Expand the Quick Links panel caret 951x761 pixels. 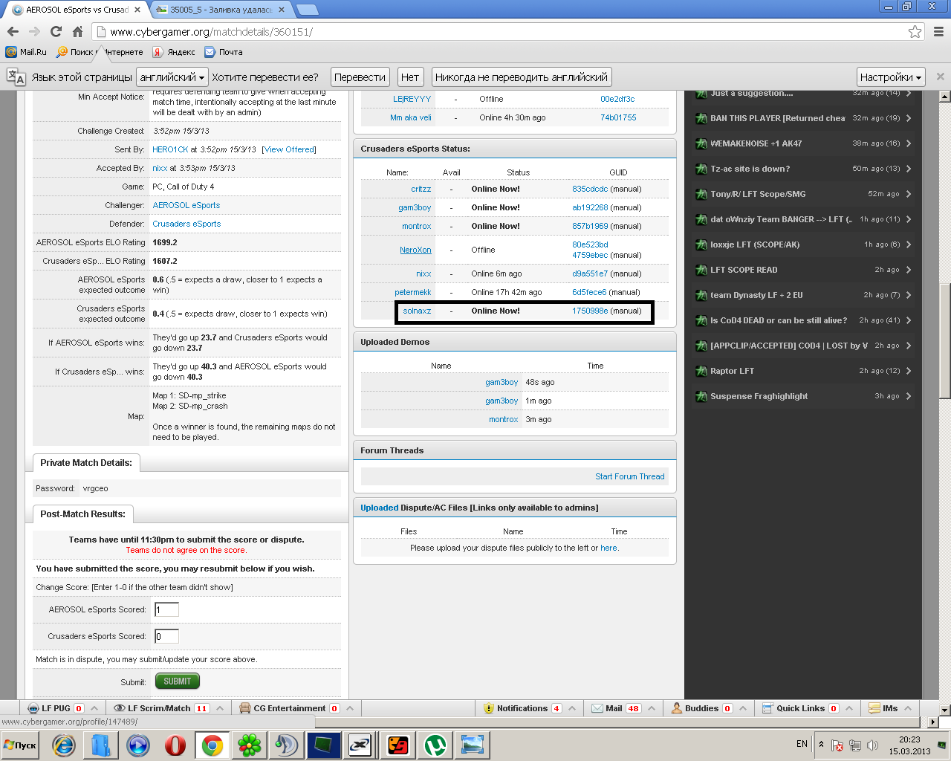click(x=849, y=708)
